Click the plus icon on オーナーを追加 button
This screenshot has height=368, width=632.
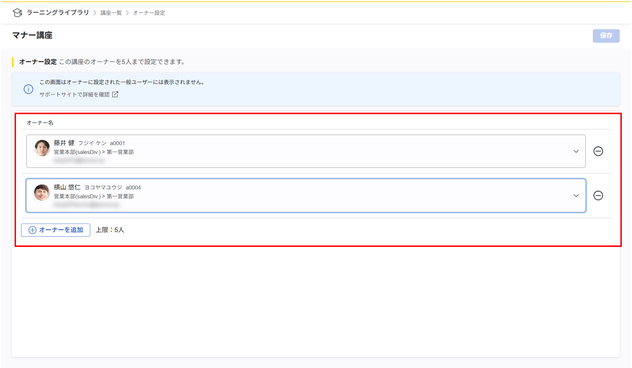[x=32, y=230]
